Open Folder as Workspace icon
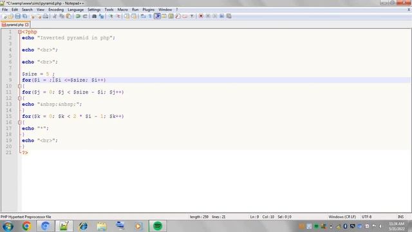This screenshot has height=232, width=412. pos(185,16)
